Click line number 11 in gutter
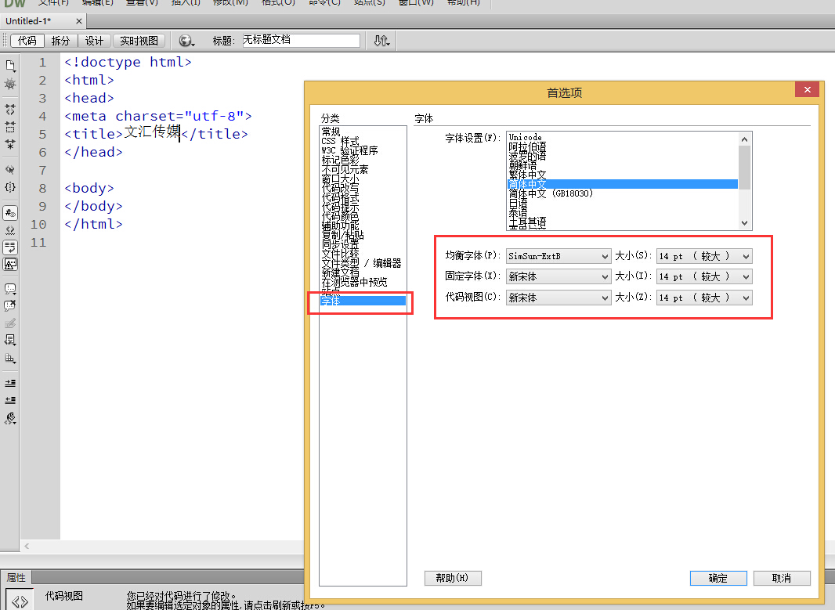The width and height of the screenshot is (835, 610). click(38, 243)
